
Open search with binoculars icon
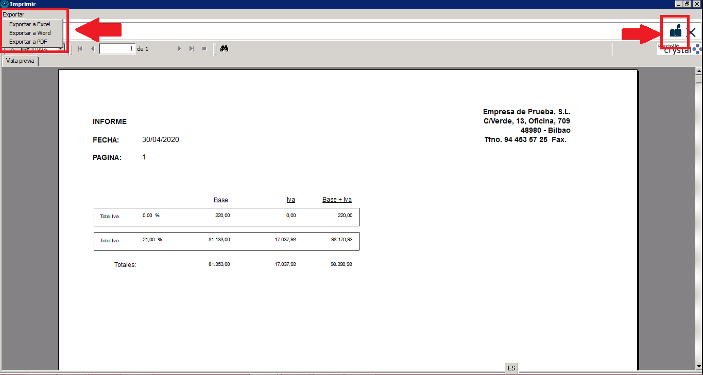tap(224, 48)
